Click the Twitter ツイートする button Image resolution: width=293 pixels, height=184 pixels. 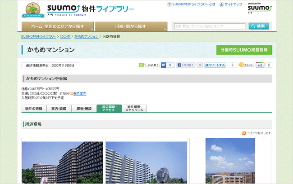[215, 65]
